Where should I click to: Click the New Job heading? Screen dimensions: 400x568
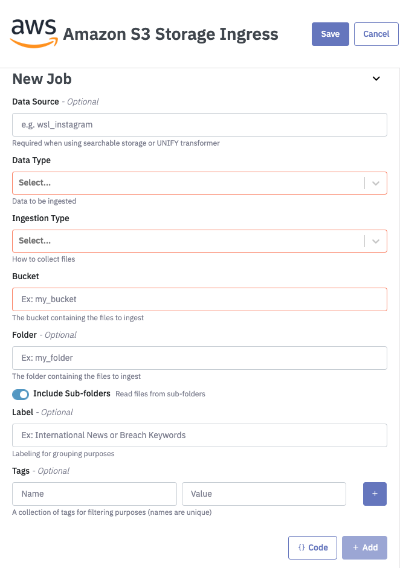click(42, 79)
